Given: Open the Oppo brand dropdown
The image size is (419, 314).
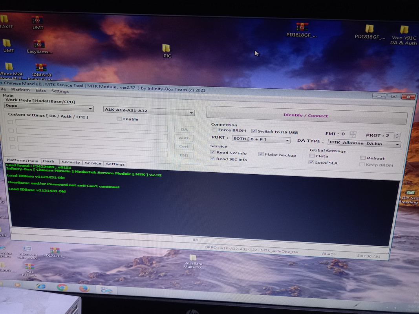Looking at the screenshot, I should pyautogui.click(x=49, y=106).
